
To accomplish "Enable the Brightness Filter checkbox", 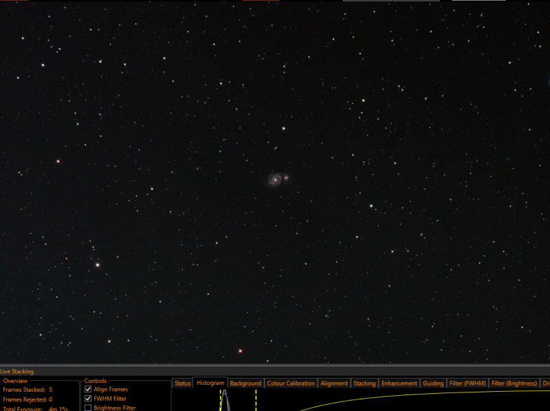I will coord(88,408).
